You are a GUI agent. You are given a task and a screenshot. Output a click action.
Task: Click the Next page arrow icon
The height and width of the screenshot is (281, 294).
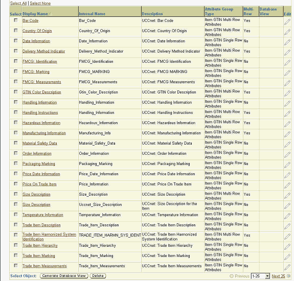point(288,276)
